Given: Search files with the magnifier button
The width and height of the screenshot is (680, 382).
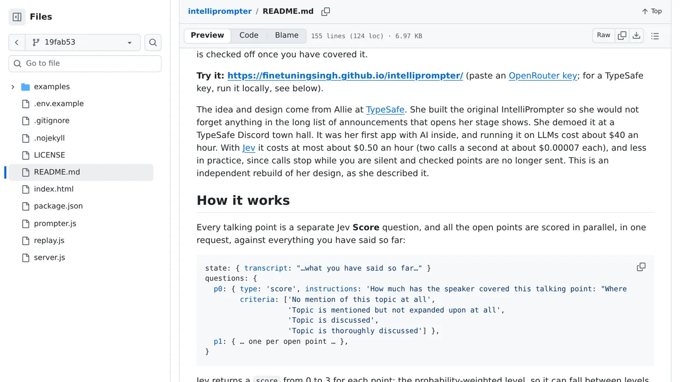Looking at the screenshot, I should point(153,42).
